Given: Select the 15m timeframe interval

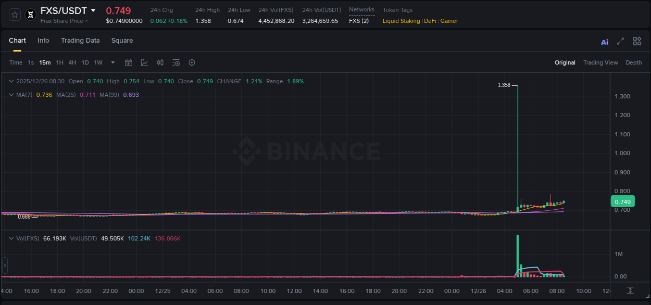Looking at the screenshot, I should (45, 62).
